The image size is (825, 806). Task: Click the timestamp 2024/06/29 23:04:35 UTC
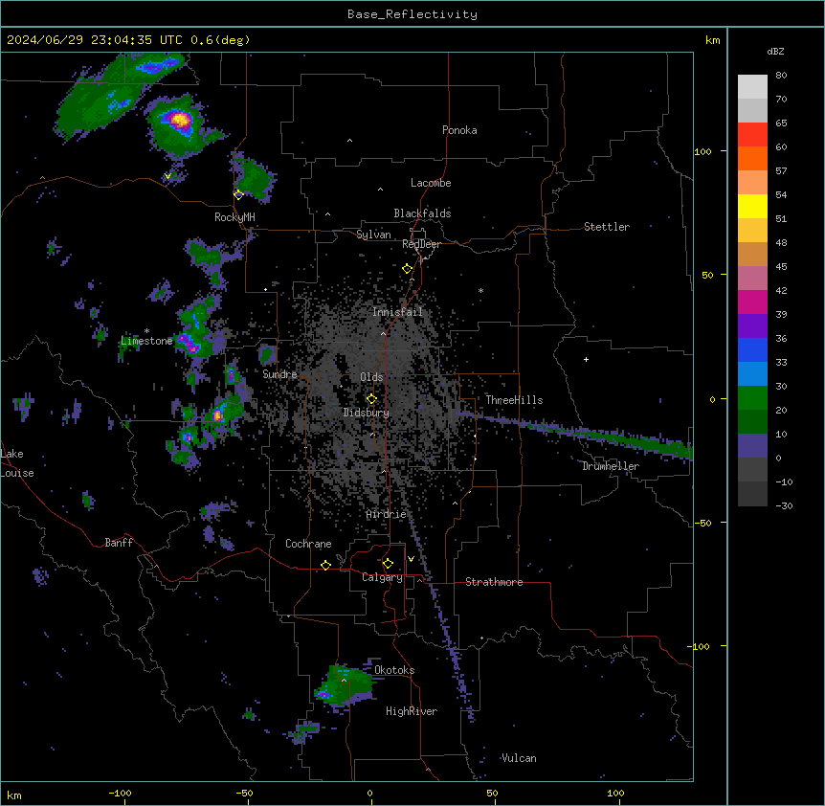pyautogui.click(x=95, y=40)
